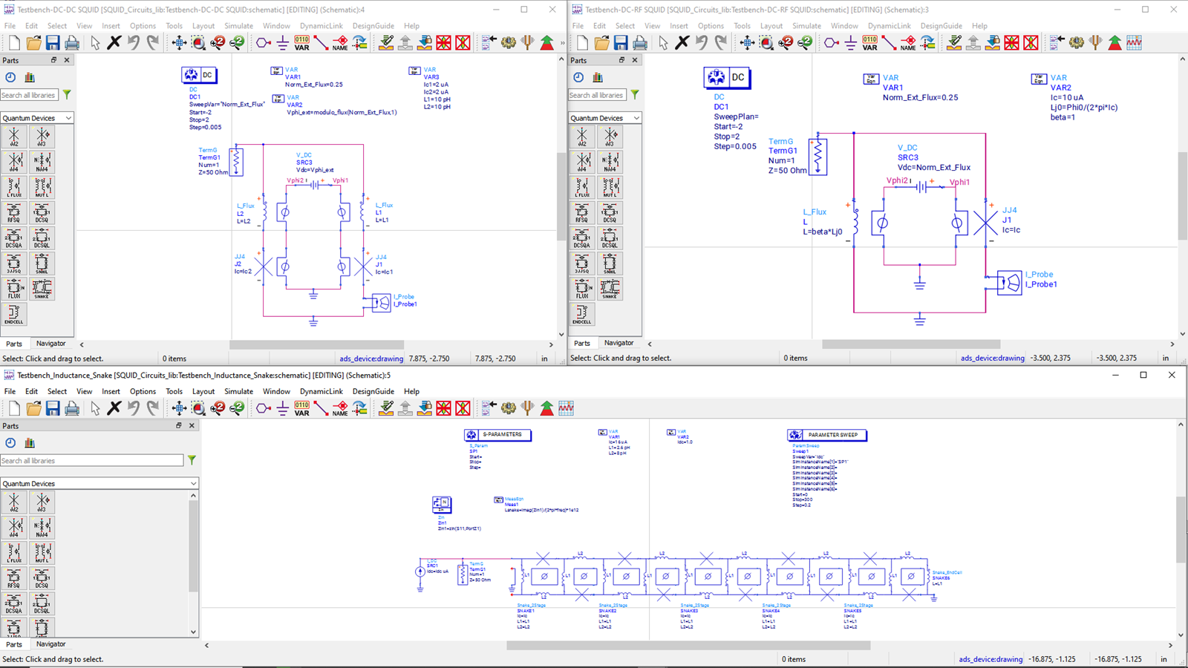Screen dimensions: 1188x668
Task: Insert a VAR variable equation via toolbar
Action: (301, 42)
